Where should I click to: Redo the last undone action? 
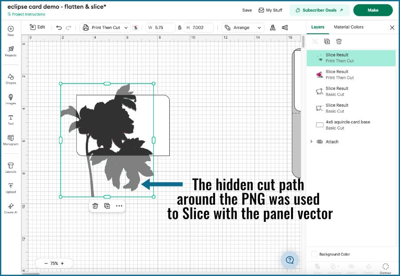tap(68, 28)
